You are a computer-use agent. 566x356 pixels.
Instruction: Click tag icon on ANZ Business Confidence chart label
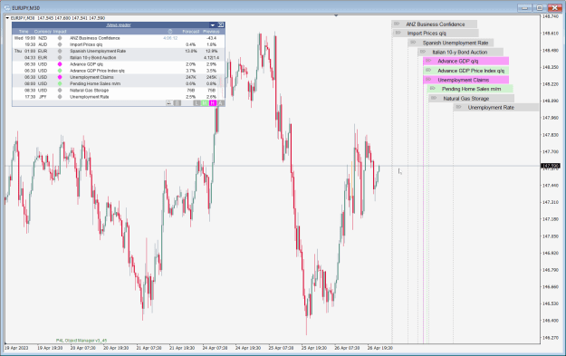(x=397, y=24)
